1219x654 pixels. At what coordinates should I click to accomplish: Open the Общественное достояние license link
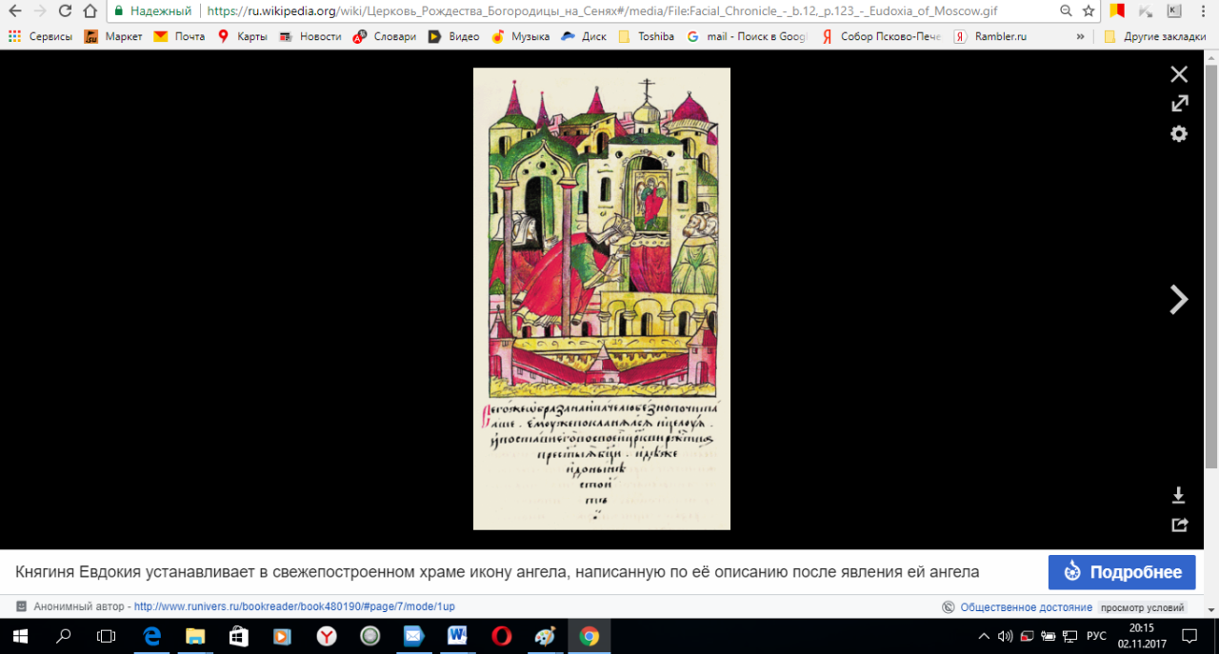pos(1026,607)
